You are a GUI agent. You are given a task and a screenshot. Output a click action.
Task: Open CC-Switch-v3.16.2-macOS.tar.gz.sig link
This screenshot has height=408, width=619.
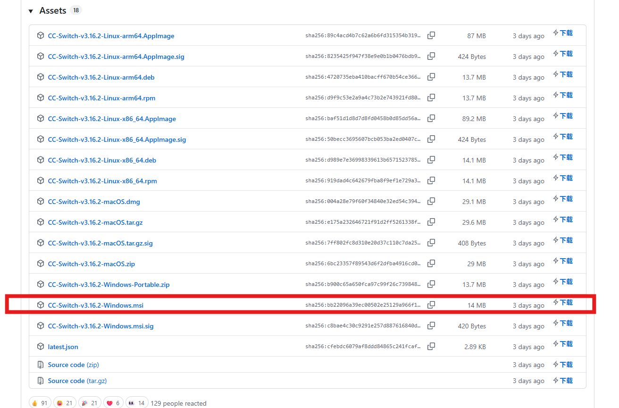click(100, 243)
